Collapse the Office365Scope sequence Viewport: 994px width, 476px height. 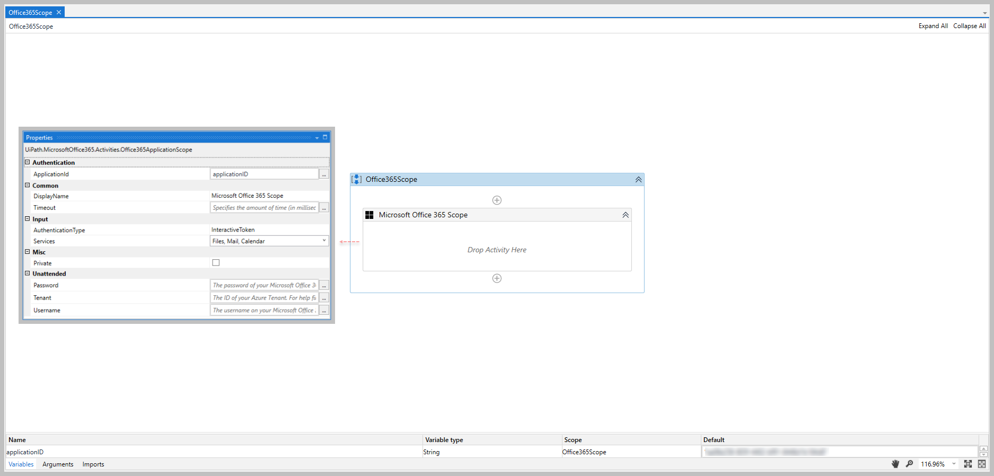point(638,180)
